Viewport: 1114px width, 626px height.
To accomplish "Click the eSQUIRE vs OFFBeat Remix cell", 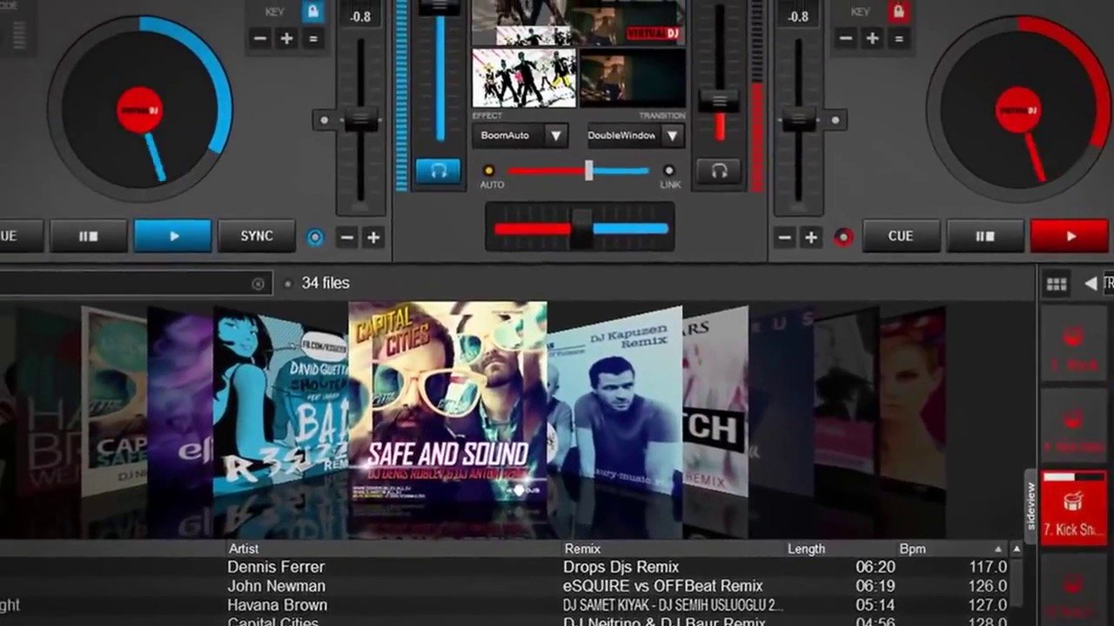I will click(663, 586).
